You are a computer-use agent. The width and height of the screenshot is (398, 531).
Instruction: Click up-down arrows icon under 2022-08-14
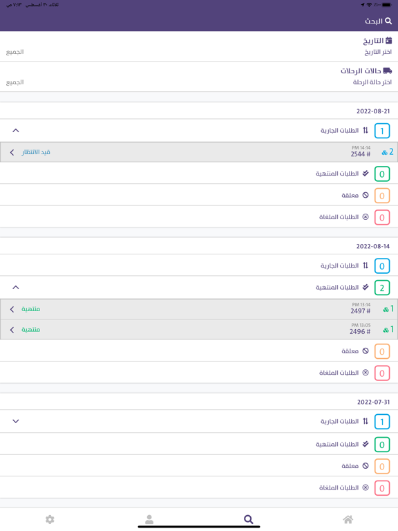pos(366,265)
